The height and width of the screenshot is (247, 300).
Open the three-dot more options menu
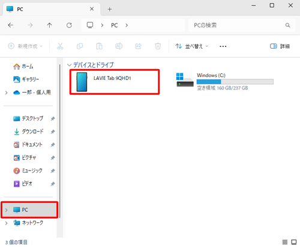[223, 46]
